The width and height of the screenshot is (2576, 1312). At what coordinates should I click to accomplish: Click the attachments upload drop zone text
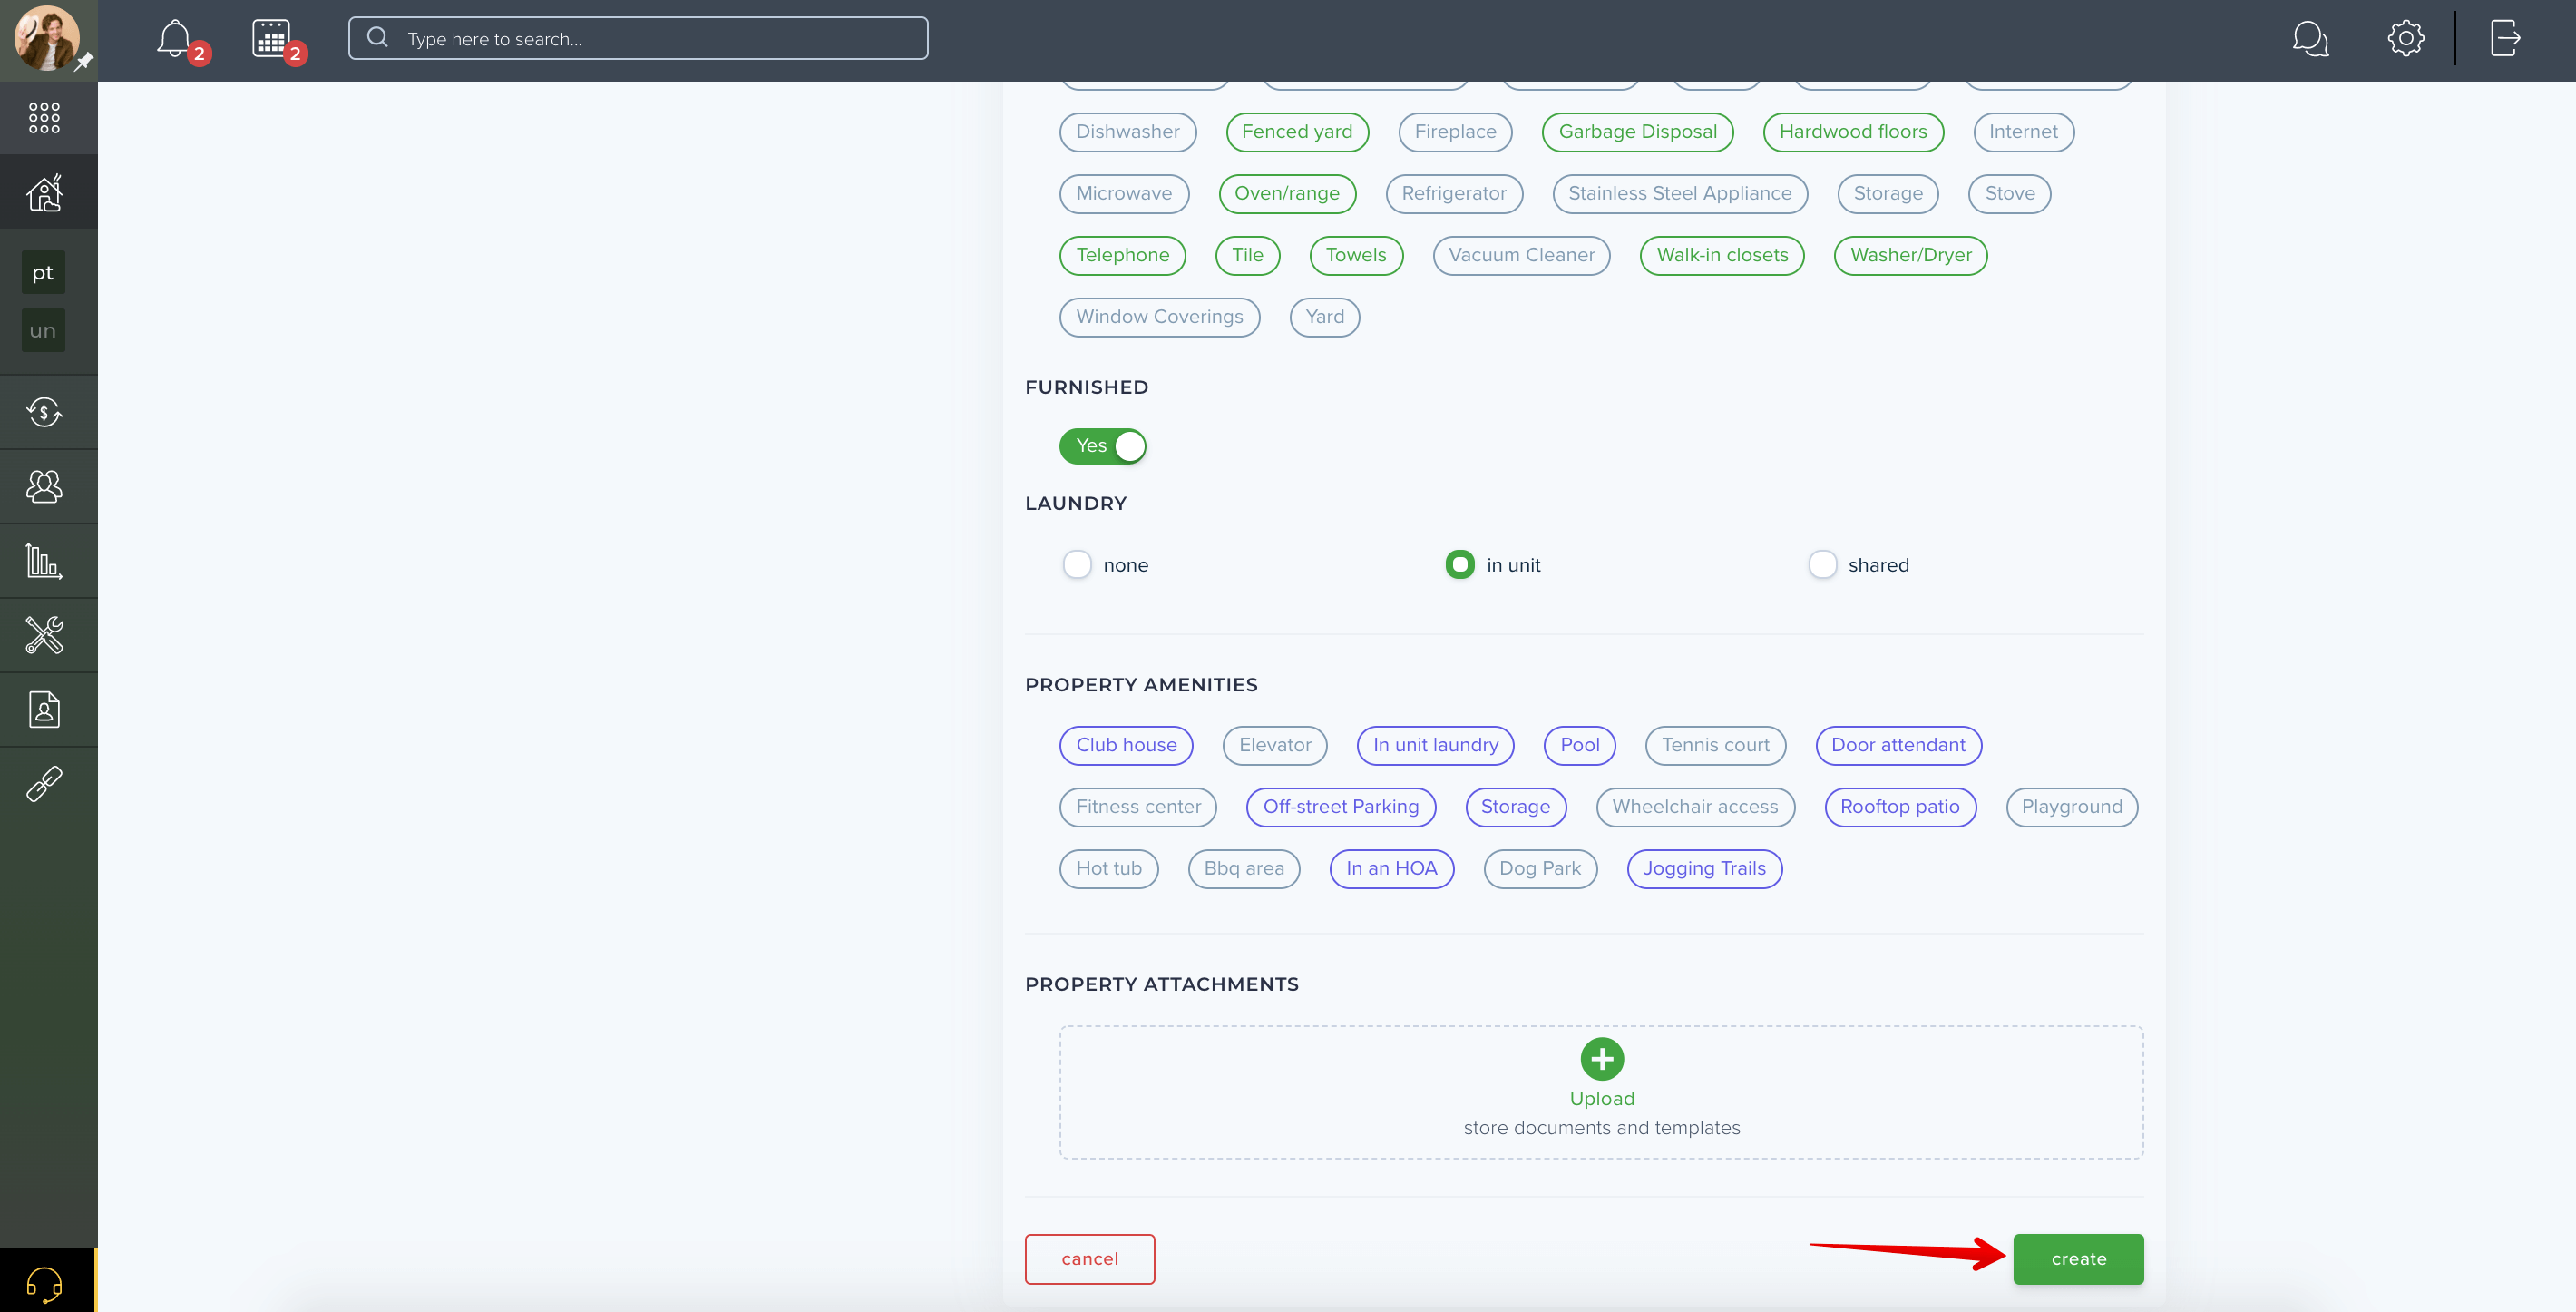pyautogui.click(x=1602, y=1128)
